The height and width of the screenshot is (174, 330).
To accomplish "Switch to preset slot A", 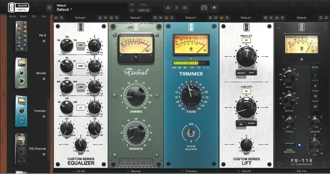I will [168, 8].
